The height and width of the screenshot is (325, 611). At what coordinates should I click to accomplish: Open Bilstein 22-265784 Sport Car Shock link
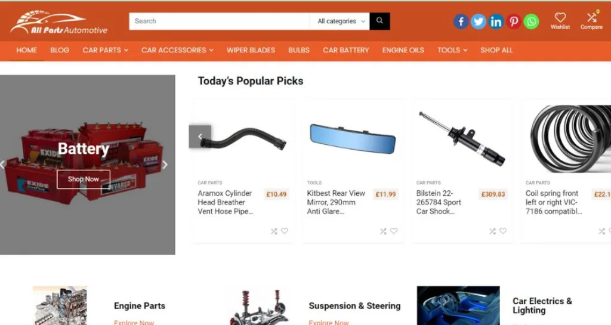[x=439, y=202]
